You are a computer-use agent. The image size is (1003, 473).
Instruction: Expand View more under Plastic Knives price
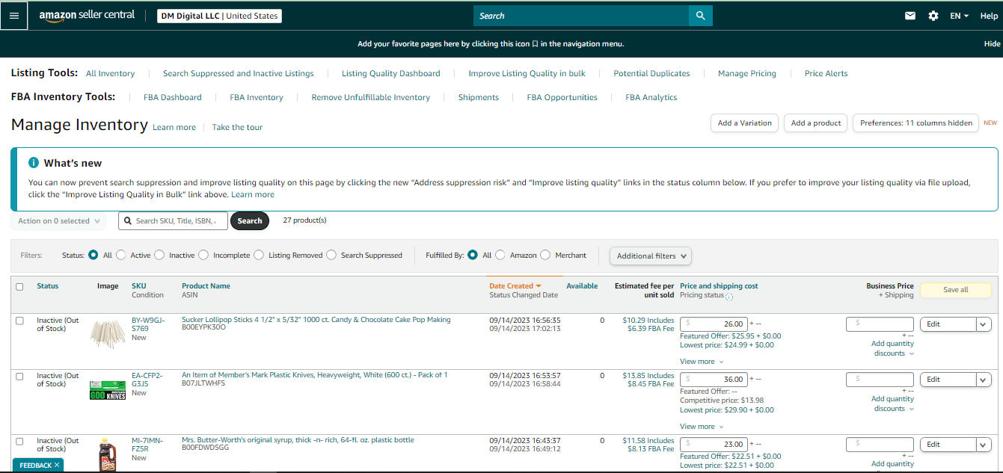pyautogui.click(x=702, y=427)
